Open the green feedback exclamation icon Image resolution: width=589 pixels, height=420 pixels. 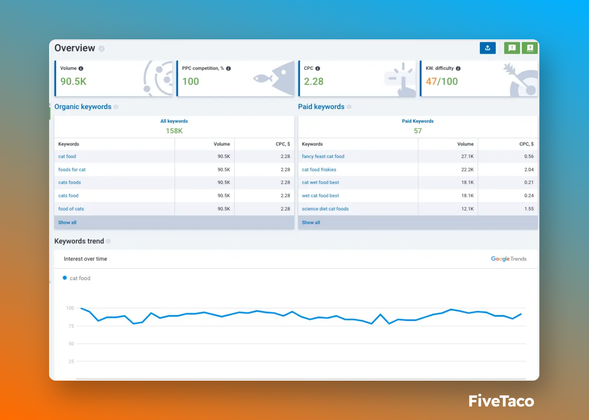click(x=512, y=48)
